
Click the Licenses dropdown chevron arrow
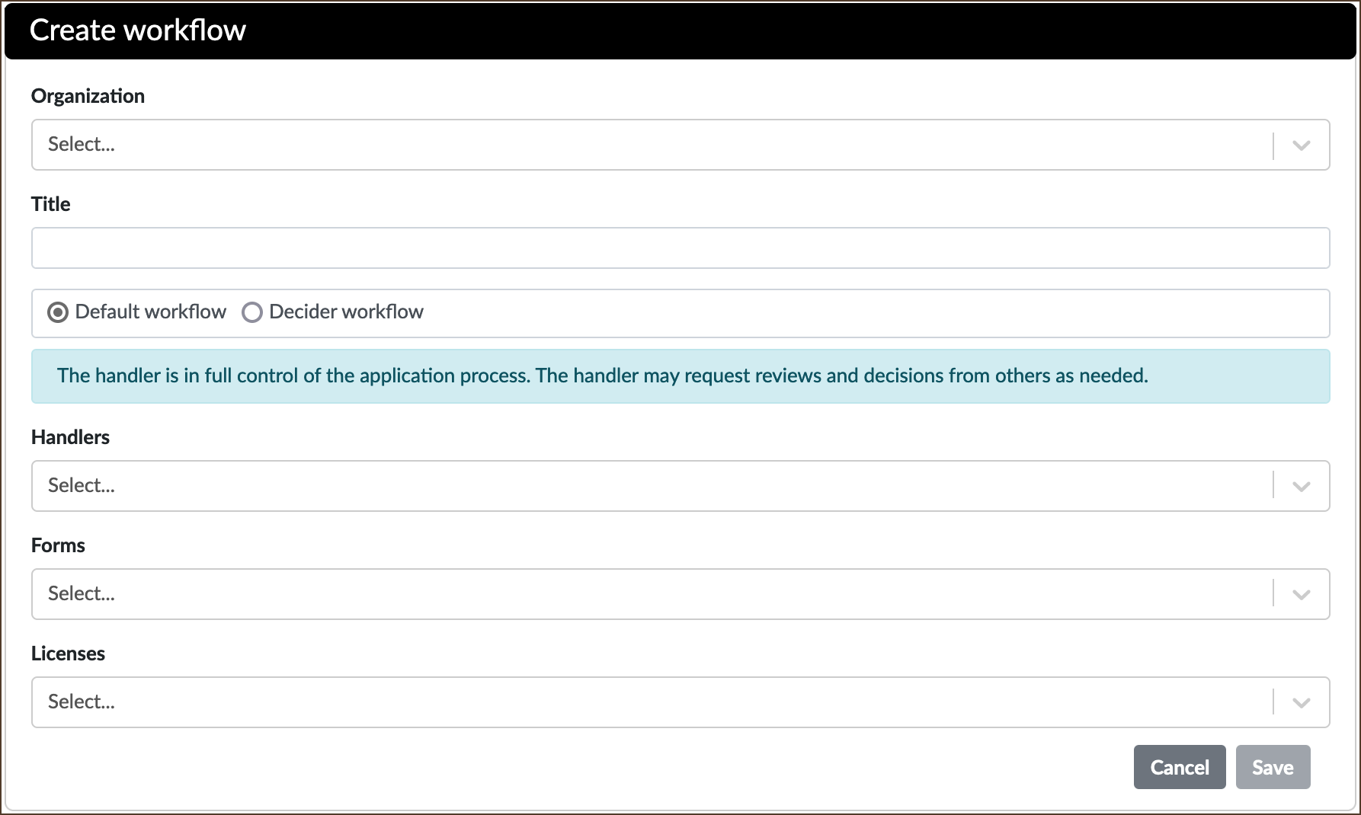click(x=1302, y=702)
